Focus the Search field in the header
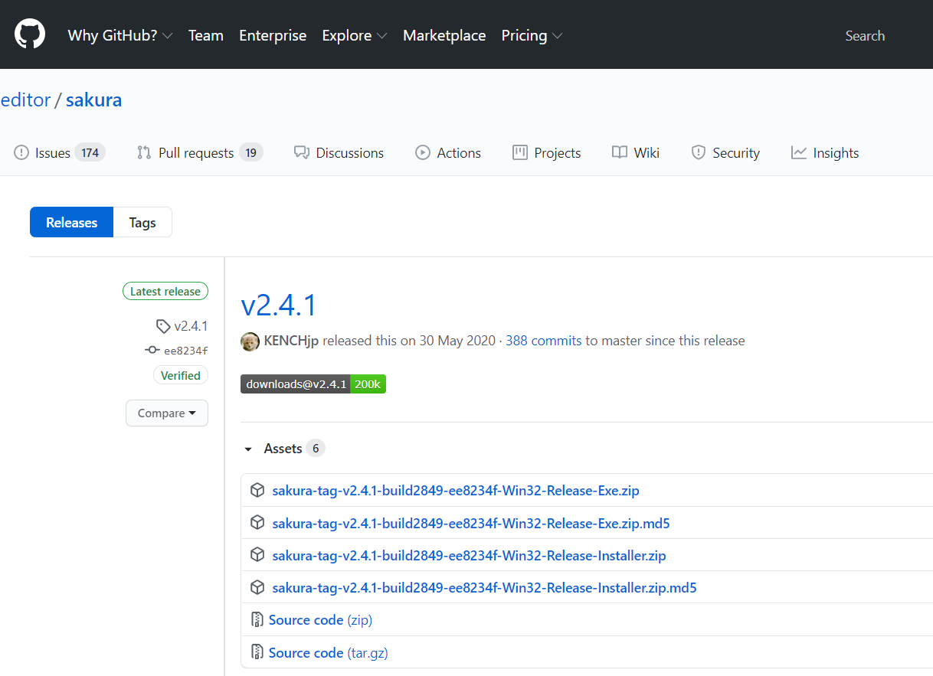 pos(865,35)
